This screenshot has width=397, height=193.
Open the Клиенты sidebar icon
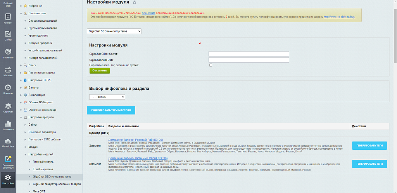point(8,89)
